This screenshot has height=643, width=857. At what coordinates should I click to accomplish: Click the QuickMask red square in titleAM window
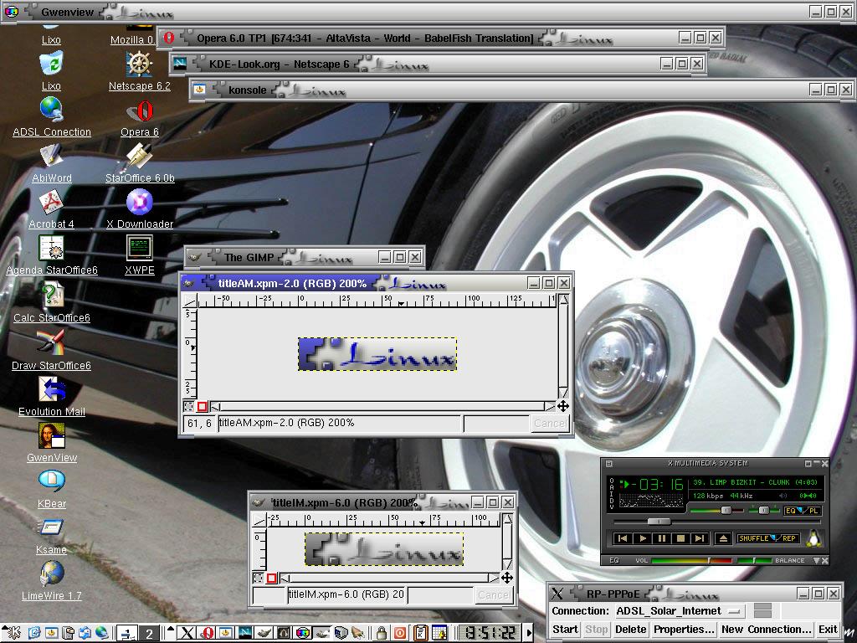click(x=203, y=406)
